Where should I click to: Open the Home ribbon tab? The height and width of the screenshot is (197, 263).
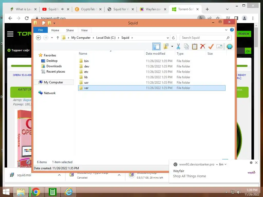click(55, 30)
